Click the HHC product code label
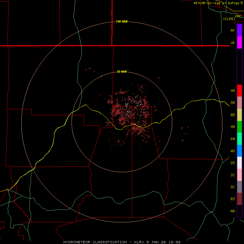 click(238, 16)
